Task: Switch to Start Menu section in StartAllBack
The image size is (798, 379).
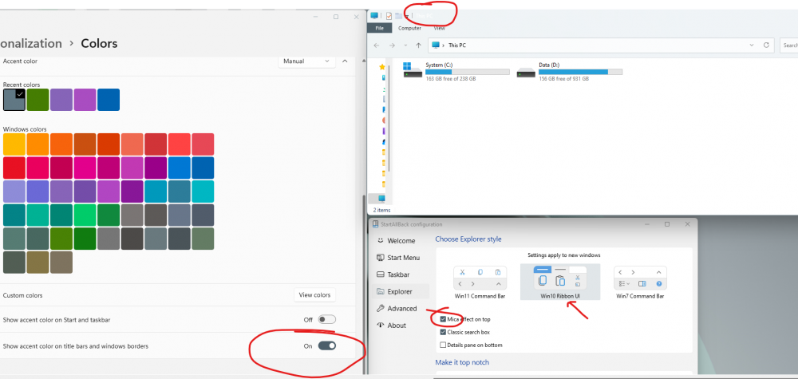Action: [x=403, y=258]
